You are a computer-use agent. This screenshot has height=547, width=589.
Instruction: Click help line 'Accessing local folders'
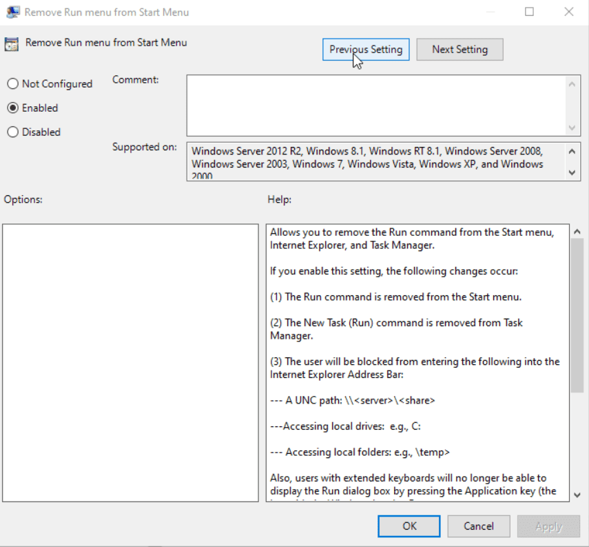360,452
